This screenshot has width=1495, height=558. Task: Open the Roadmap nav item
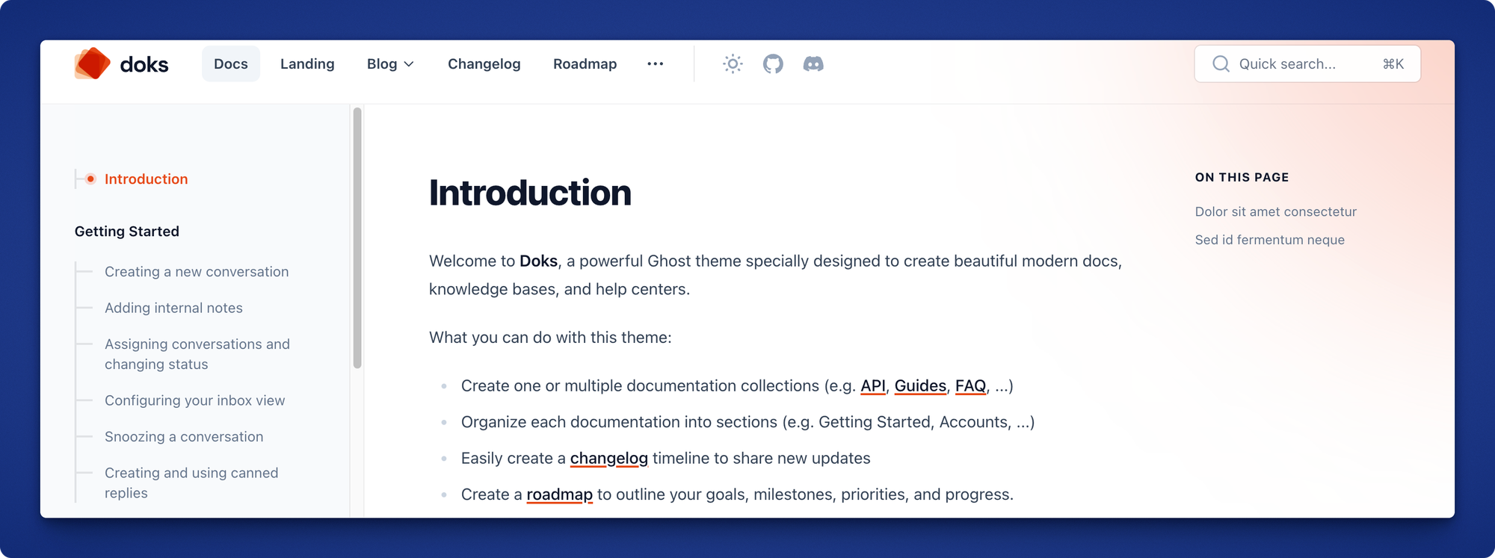[x=585, y=63]
